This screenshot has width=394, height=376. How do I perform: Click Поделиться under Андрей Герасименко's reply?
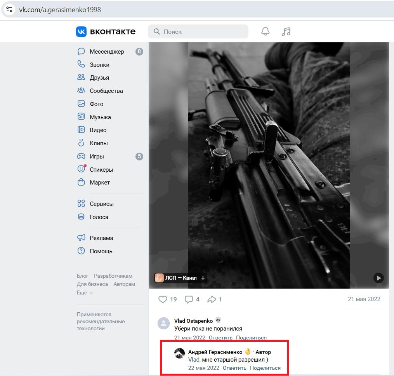[265, 368]
